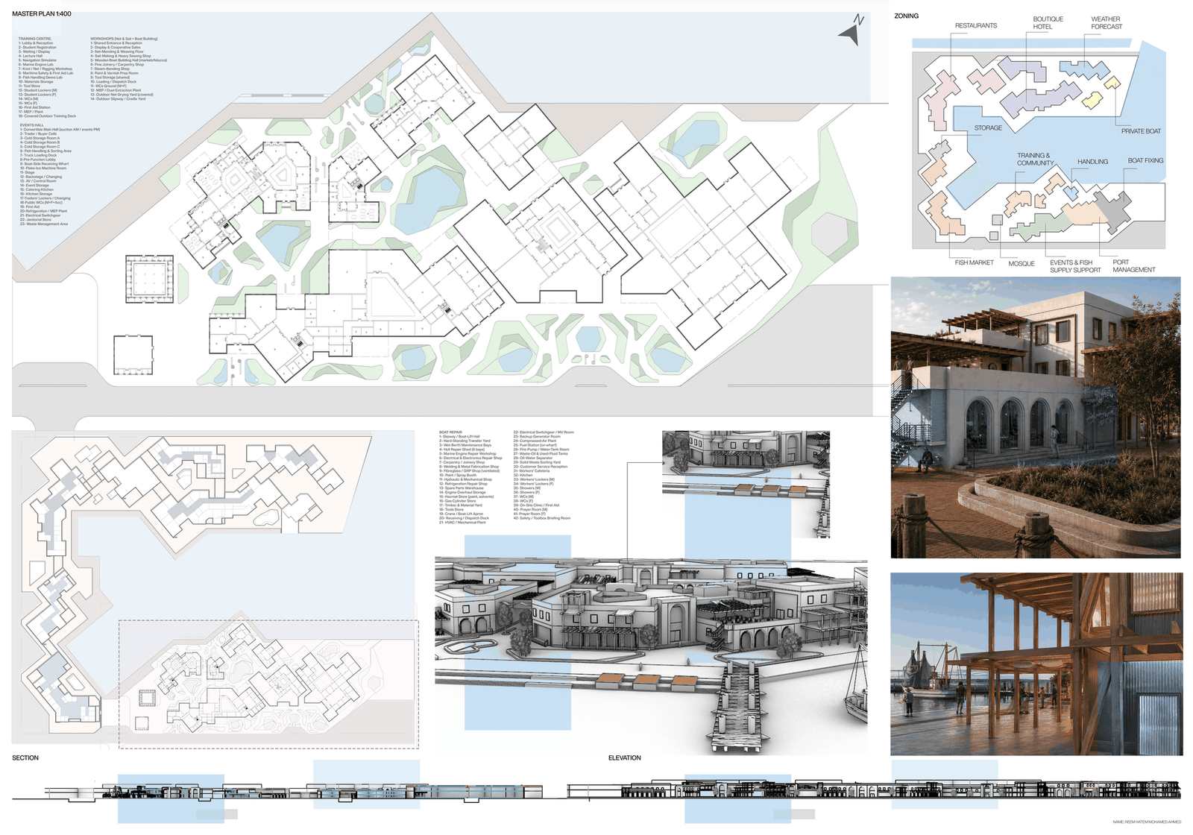Click the north arrow compass symbol
This screenshot has width=1193, height=835.
click(851, 31)
